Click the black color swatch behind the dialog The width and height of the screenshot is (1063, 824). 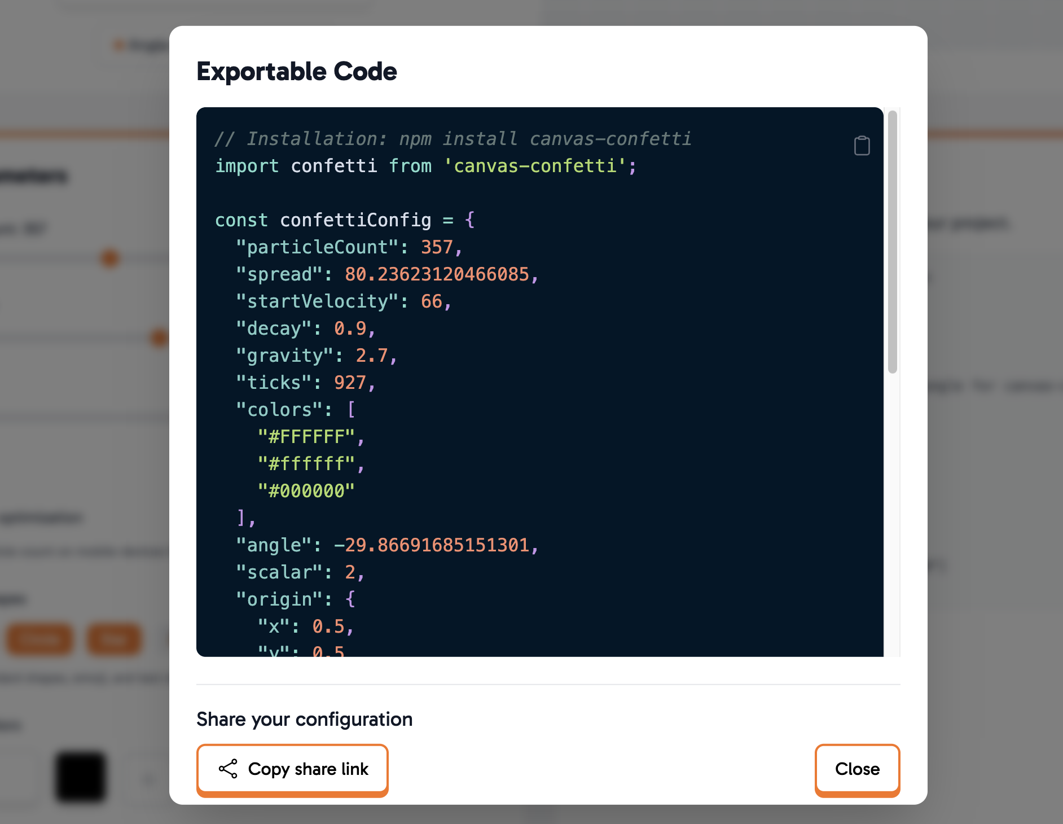click(81, 776)
